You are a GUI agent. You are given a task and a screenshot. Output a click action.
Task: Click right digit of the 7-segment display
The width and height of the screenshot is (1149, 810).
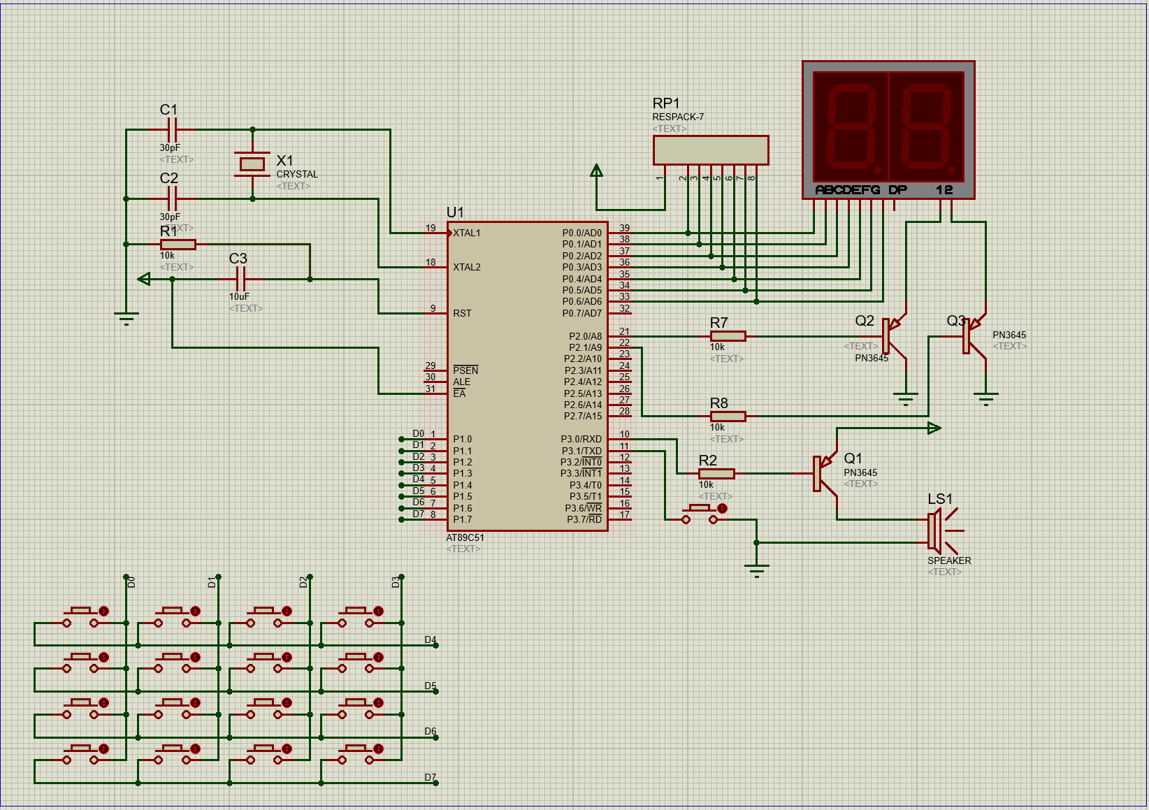pyautogui.click(x=926, y=126)
